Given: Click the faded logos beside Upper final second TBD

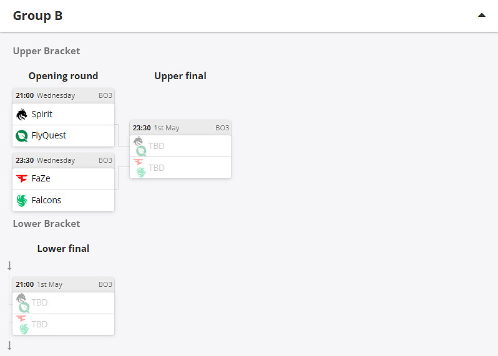Looking at the screenshot, I should pyautogui.click(x=140, y=167).
